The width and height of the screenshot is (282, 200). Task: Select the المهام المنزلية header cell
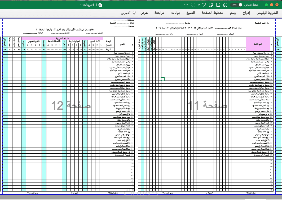(x=74, y=41)
